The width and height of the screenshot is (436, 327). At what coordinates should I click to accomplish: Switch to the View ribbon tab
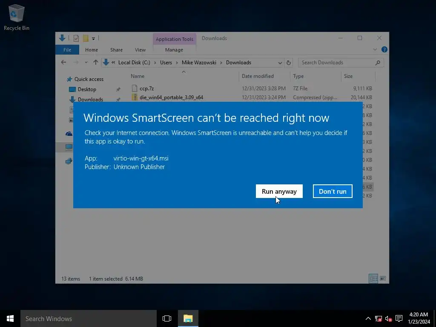pyautogui.click(x=140, y=50)
